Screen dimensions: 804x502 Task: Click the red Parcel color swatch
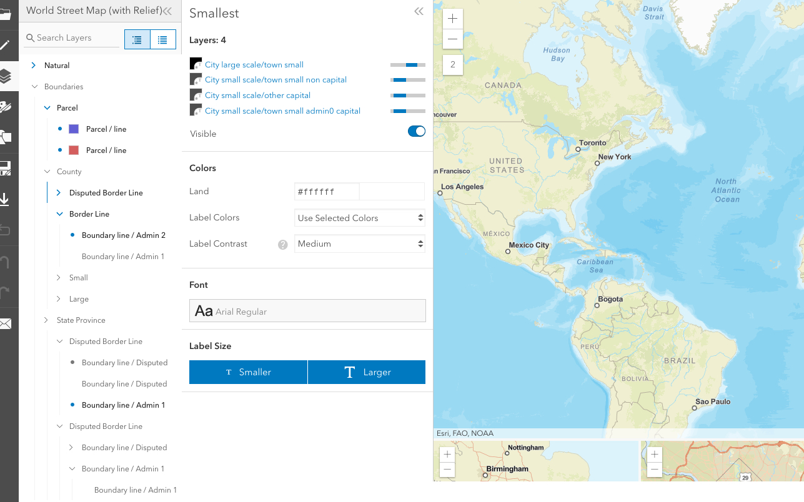(74, 150)
